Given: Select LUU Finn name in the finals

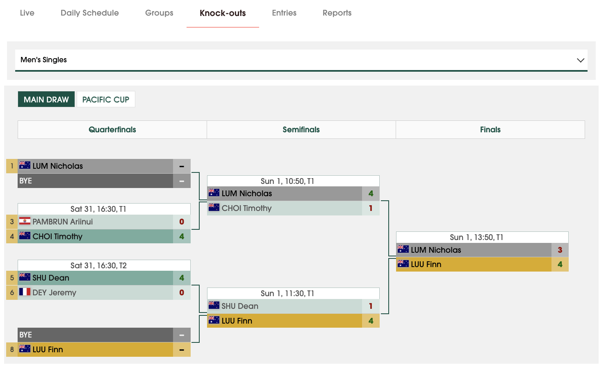Looking at the screenshot, I should 426,264.
